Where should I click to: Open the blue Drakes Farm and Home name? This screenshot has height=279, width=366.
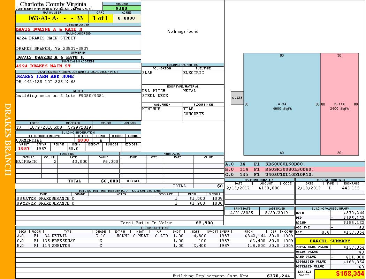tap(45, 76)
